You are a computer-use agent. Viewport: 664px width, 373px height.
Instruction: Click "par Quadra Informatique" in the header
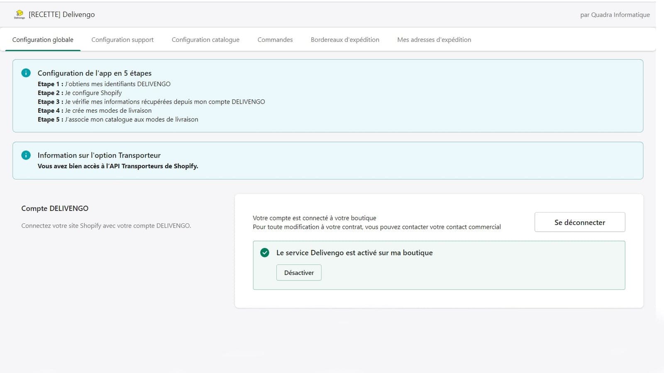pyautogui.click(x=615, y=15)
